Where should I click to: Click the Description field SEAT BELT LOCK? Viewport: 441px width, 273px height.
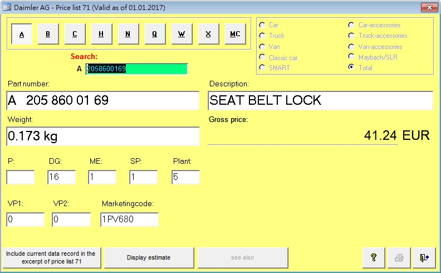point(320,100)
